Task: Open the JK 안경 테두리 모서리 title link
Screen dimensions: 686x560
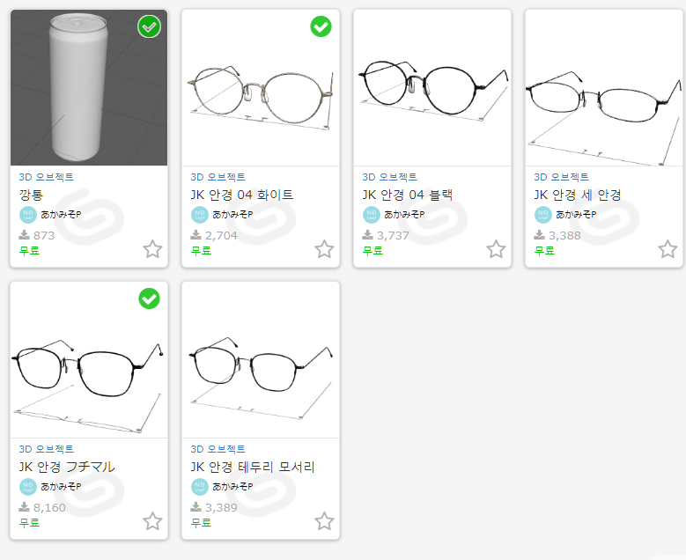Action: coord(253,467)
